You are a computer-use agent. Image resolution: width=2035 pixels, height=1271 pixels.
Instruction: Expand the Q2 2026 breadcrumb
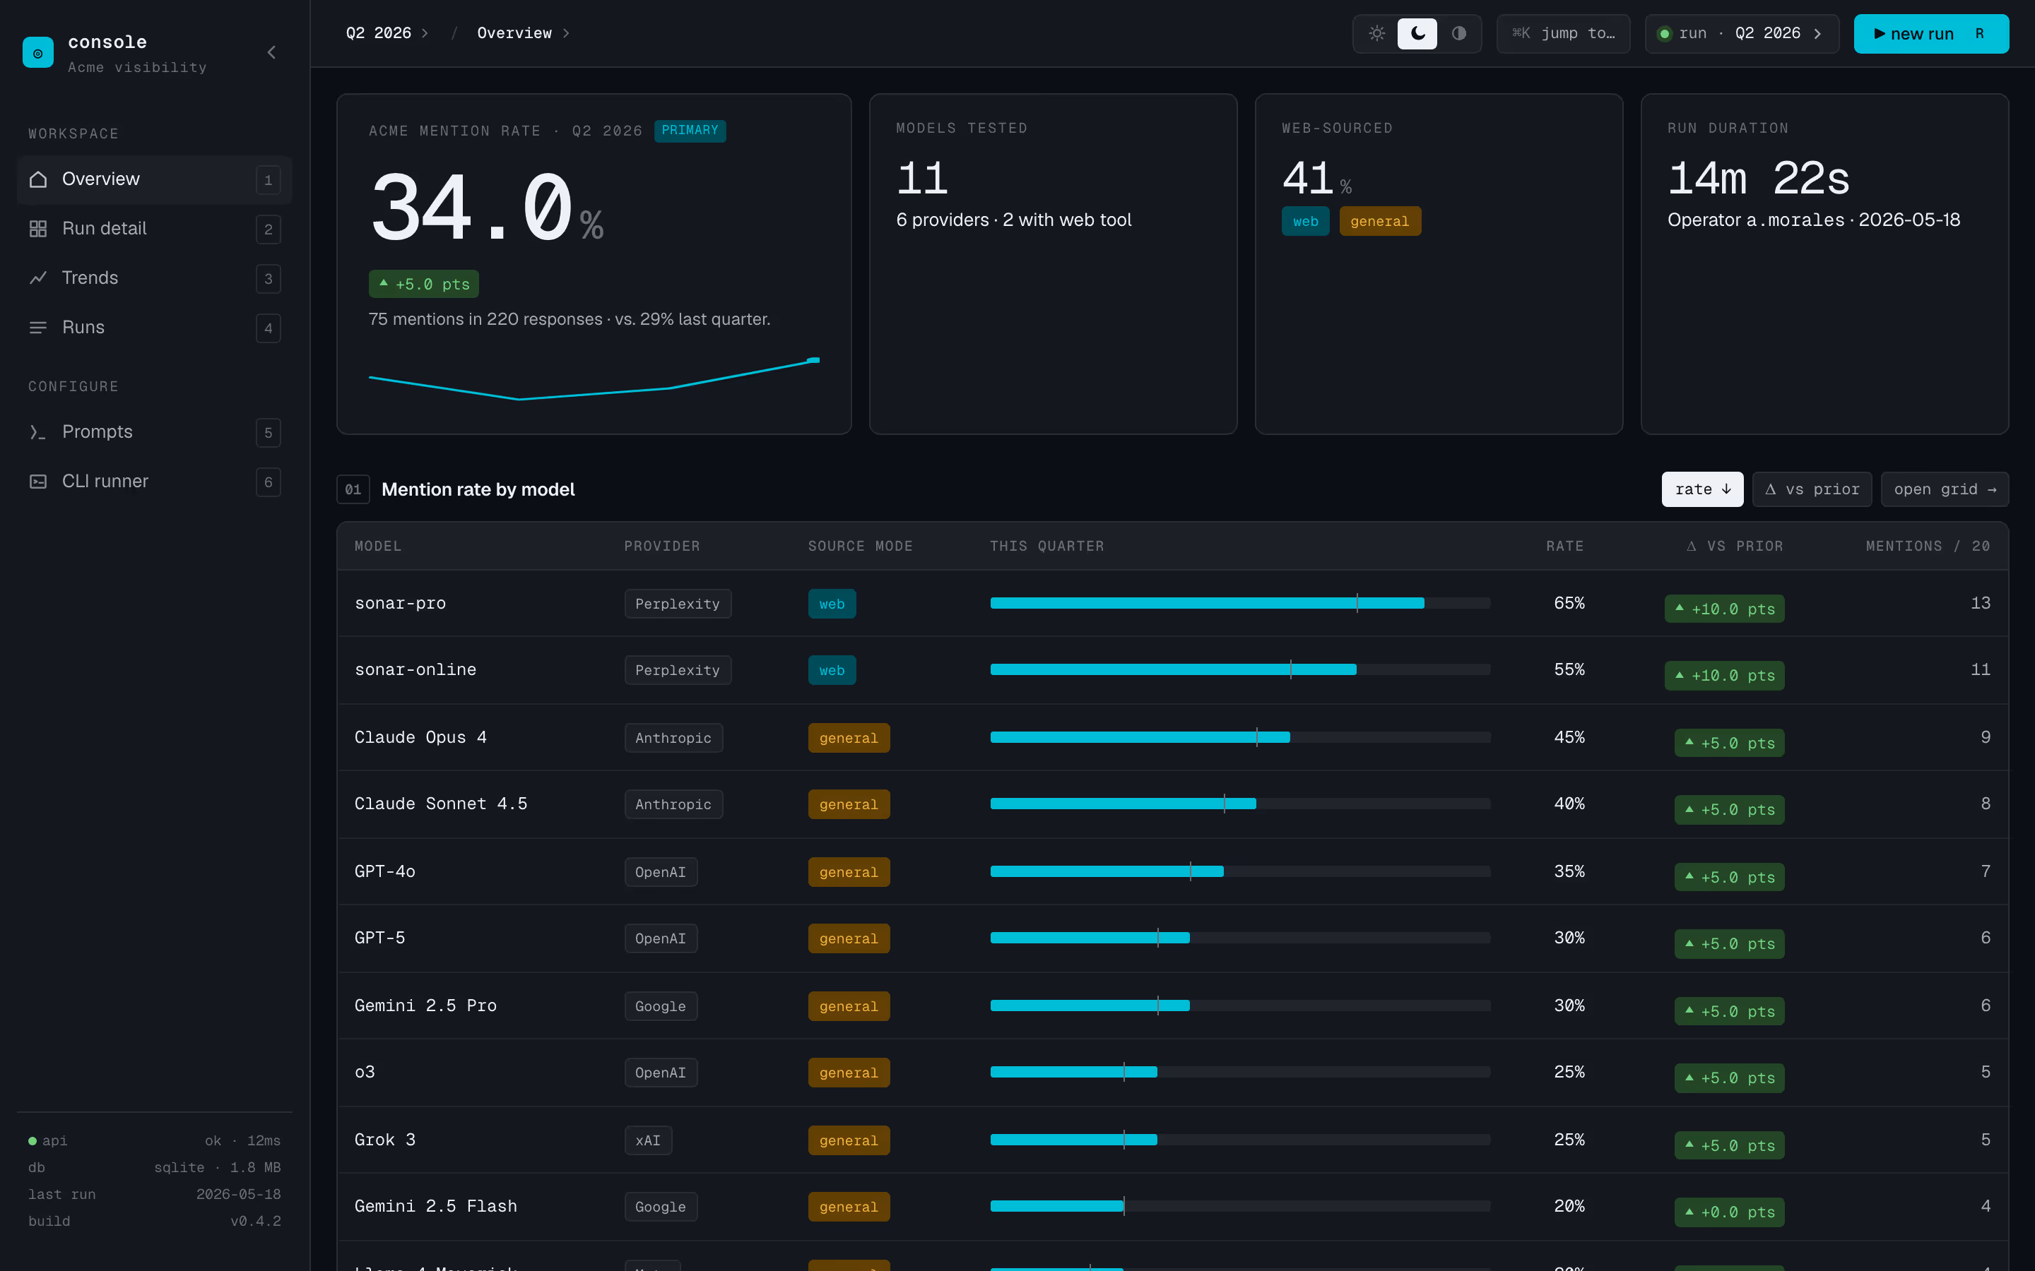(x=387, y=32)
